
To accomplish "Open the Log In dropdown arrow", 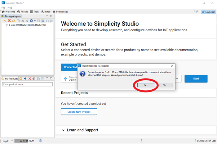I will pyautogui.click(x=12, y=141).
